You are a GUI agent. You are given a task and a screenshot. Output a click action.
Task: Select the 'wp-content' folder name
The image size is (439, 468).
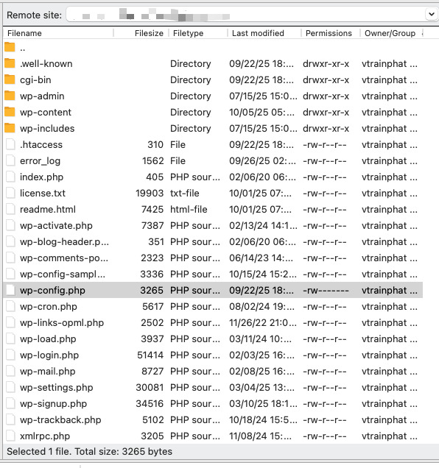coord(46,113)
